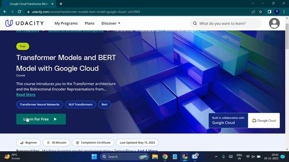Image resolution: width=289 pixels, height=162 pixels.
Task: Open My Programs in navigation
Action: click(66, 23)
